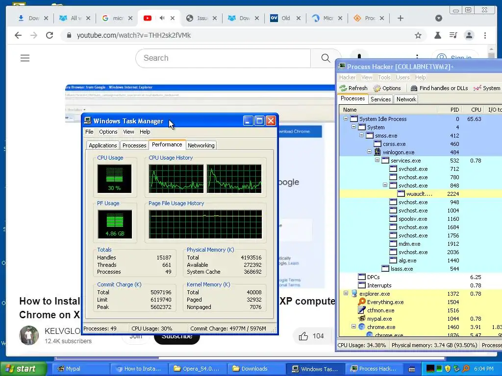Select the explorer.exe process row
Viewport: 502px width, 376px height.
(x=420, y=294)
